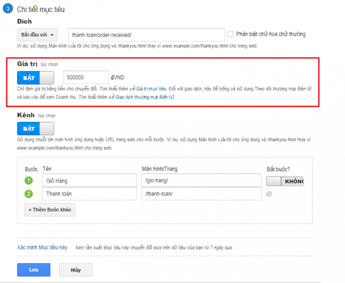Click the green step 2 badge
This screenshot has height=283, width=345.
(28, 193)
